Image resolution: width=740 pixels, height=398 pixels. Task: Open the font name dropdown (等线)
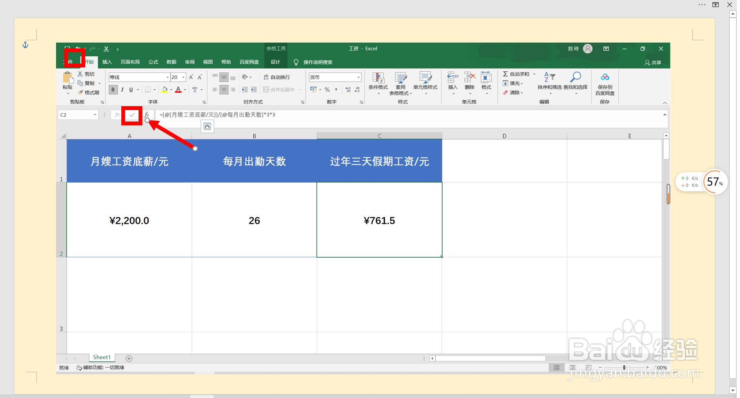point(168,77)
